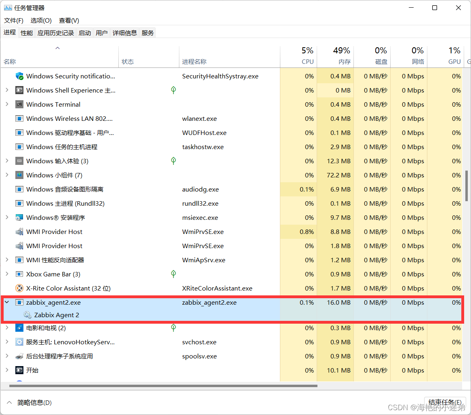
Task: Expand the Windows Terminal group
Action: pyautogui.click(x=7, y=104)
